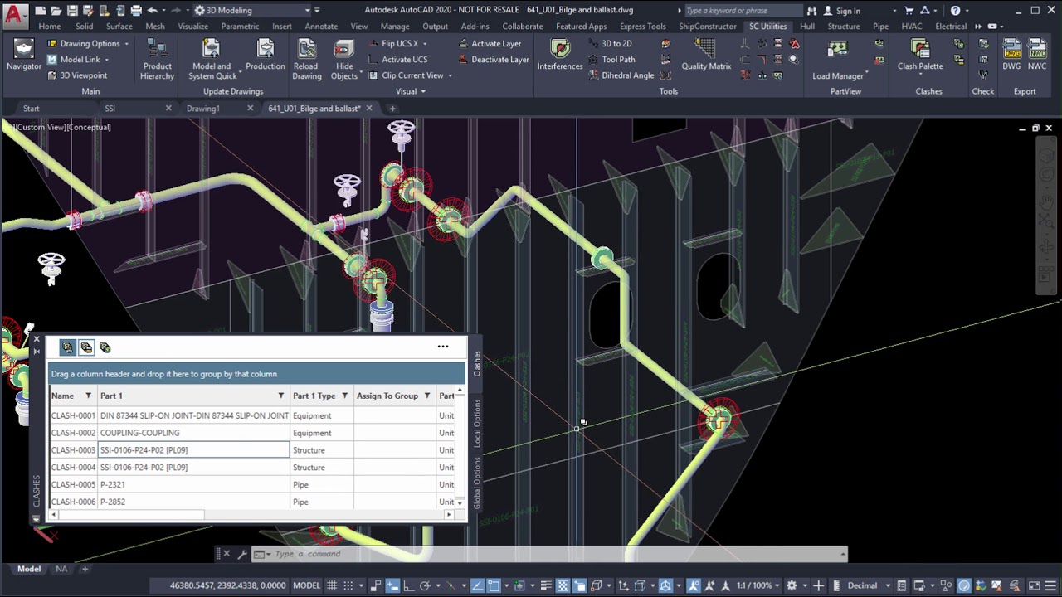Viewport: 1062px width, 597px height.
Task: Click Deactivate Layer
Action: click(x=493, y=60)
